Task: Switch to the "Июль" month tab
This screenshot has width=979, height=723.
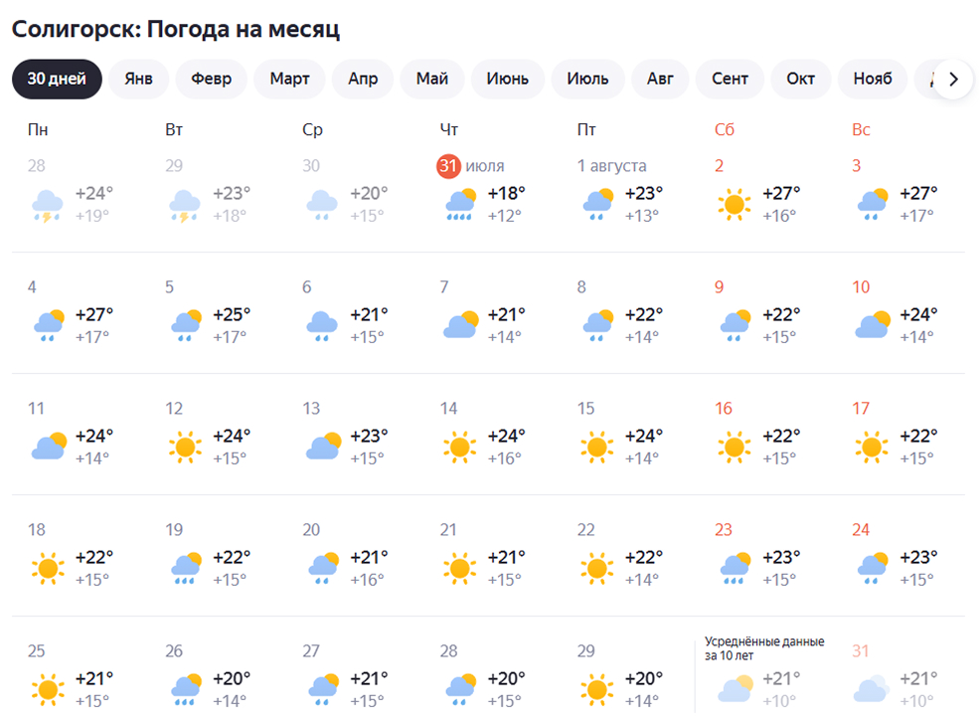Action: click(587, 80)
